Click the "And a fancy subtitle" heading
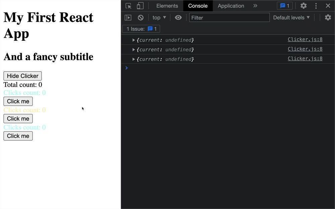Viewport: 335px width, 209px height. tap(49, 57)
